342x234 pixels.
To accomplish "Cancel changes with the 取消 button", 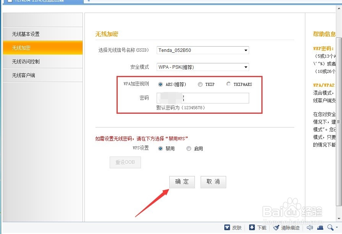I will click(213, 182).
